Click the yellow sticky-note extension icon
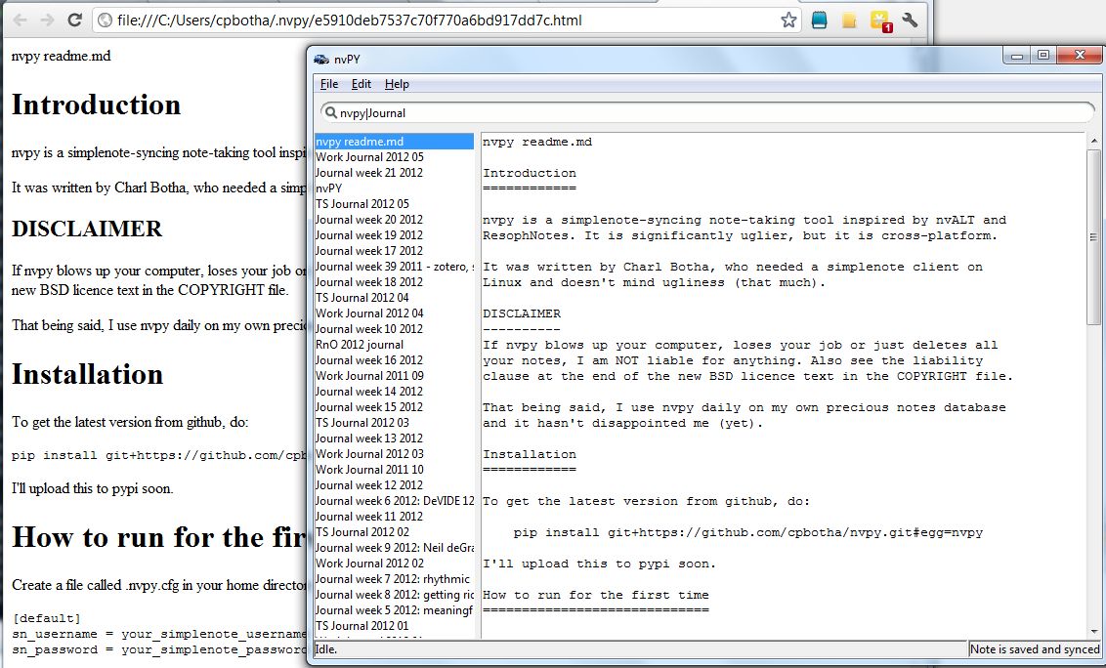Viewport: 1106px width, 668px height. 848,19
